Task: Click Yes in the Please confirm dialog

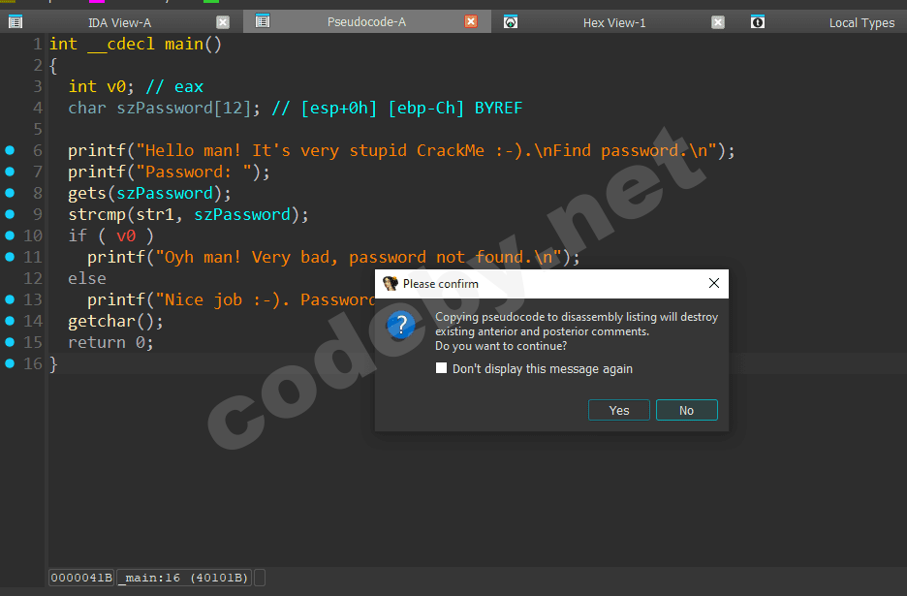Action: tap(619, 410)
